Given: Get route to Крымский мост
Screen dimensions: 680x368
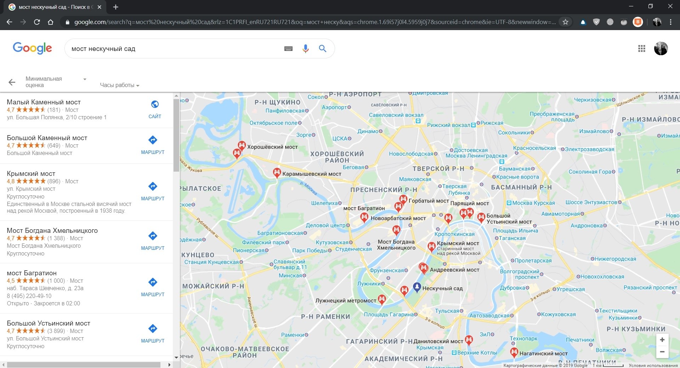Looking at the screenshot, I should (x=153, y=191).
